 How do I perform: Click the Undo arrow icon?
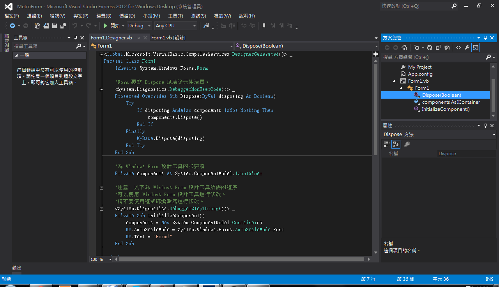click(x=75, y=26)
